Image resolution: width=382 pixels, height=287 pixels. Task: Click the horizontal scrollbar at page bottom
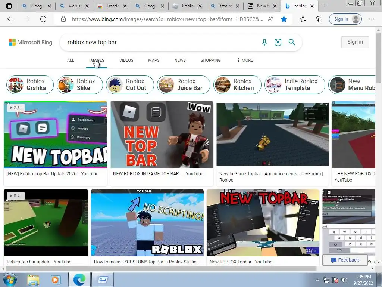pos(161,269)
